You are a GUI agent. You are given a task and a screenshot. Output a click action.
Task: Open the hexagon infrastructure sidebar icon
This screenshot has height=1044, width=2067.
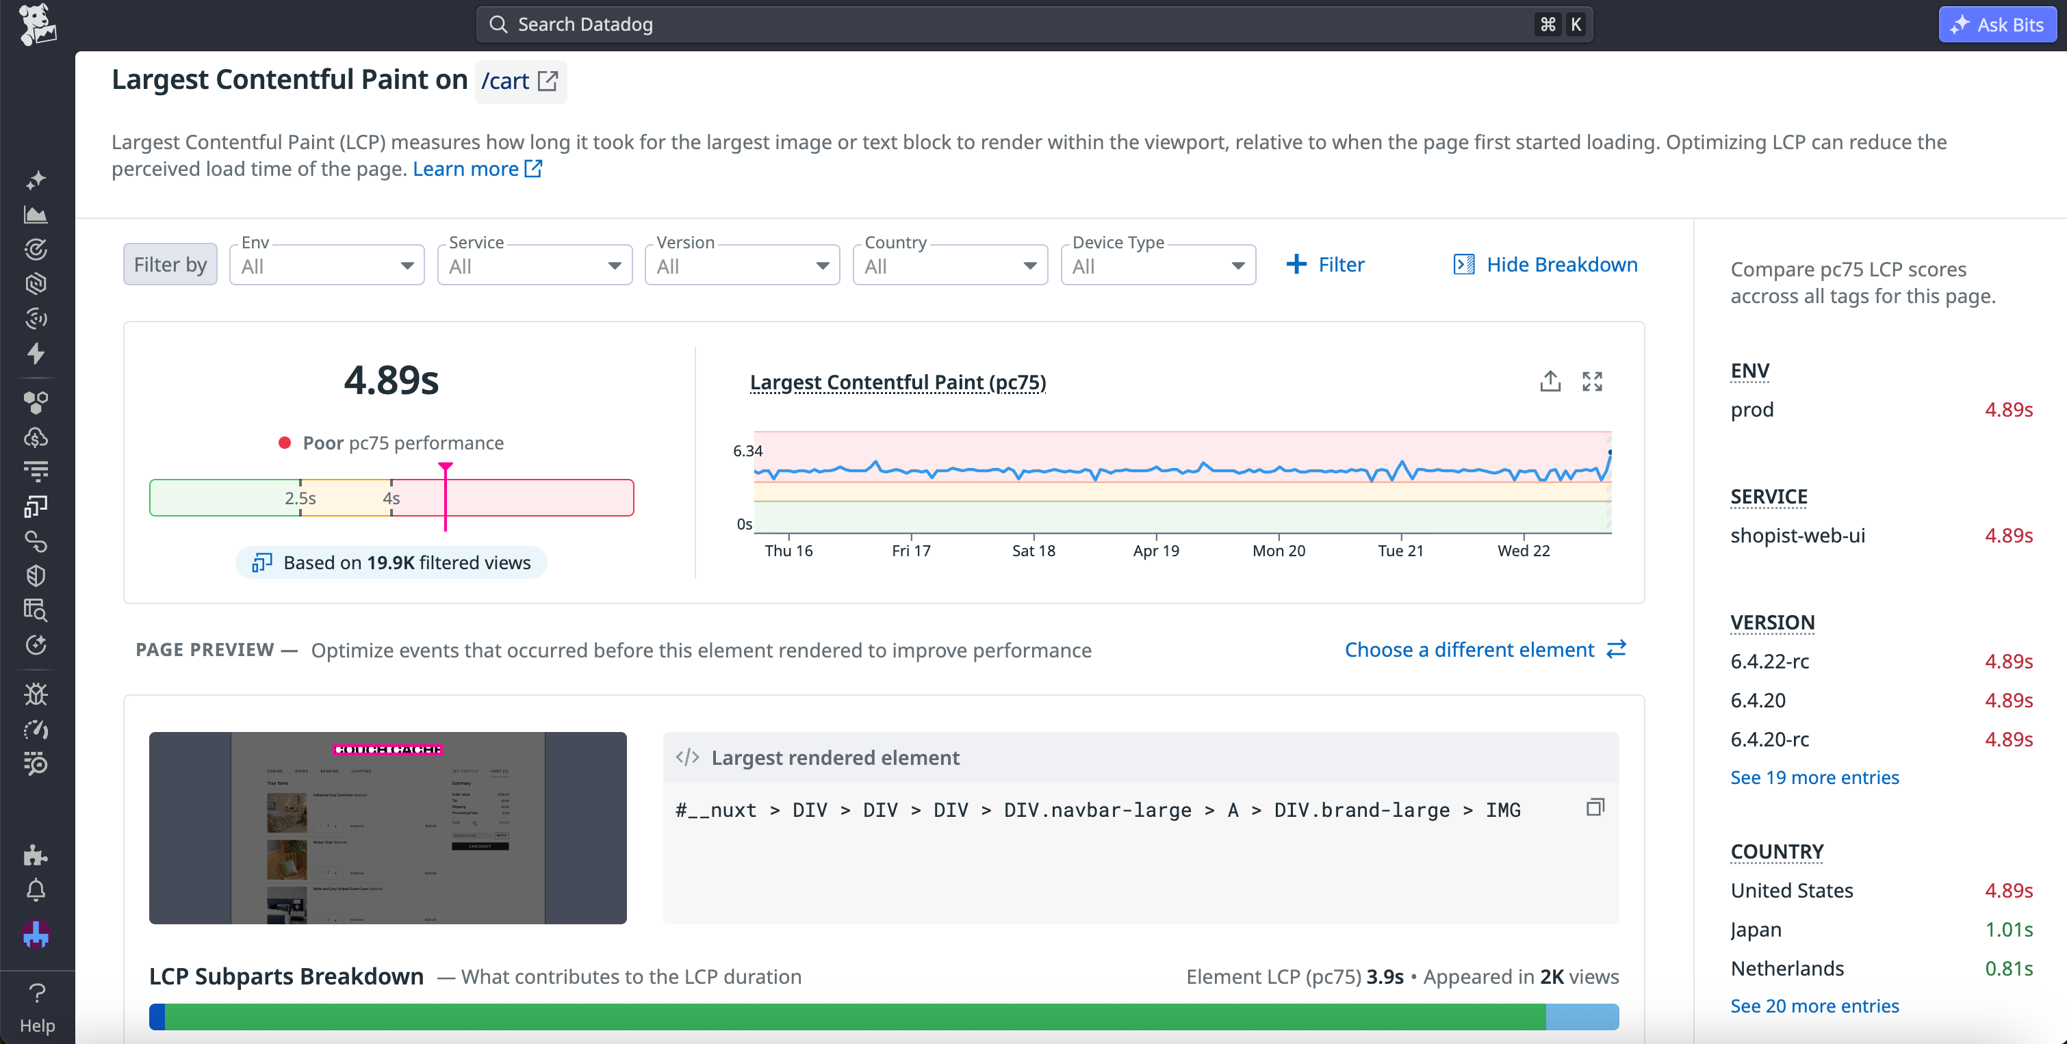[x=36, y=284]
